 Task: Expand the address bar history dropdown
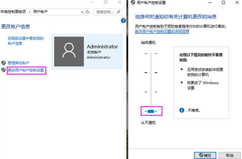point(81,12)
